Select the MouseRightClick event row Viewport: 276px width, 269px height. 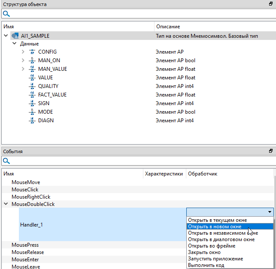(x=31, y=197)
